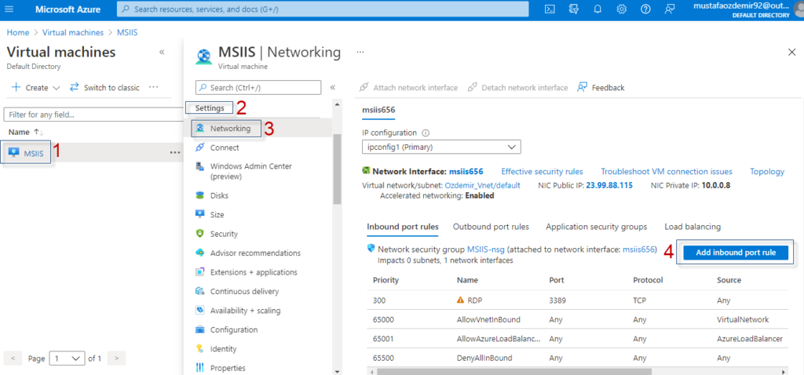Open the IP configuration ipconfig1 dropdown
Image resolution: width=804 pixels, height=375 pixels.
click(441, 147)
